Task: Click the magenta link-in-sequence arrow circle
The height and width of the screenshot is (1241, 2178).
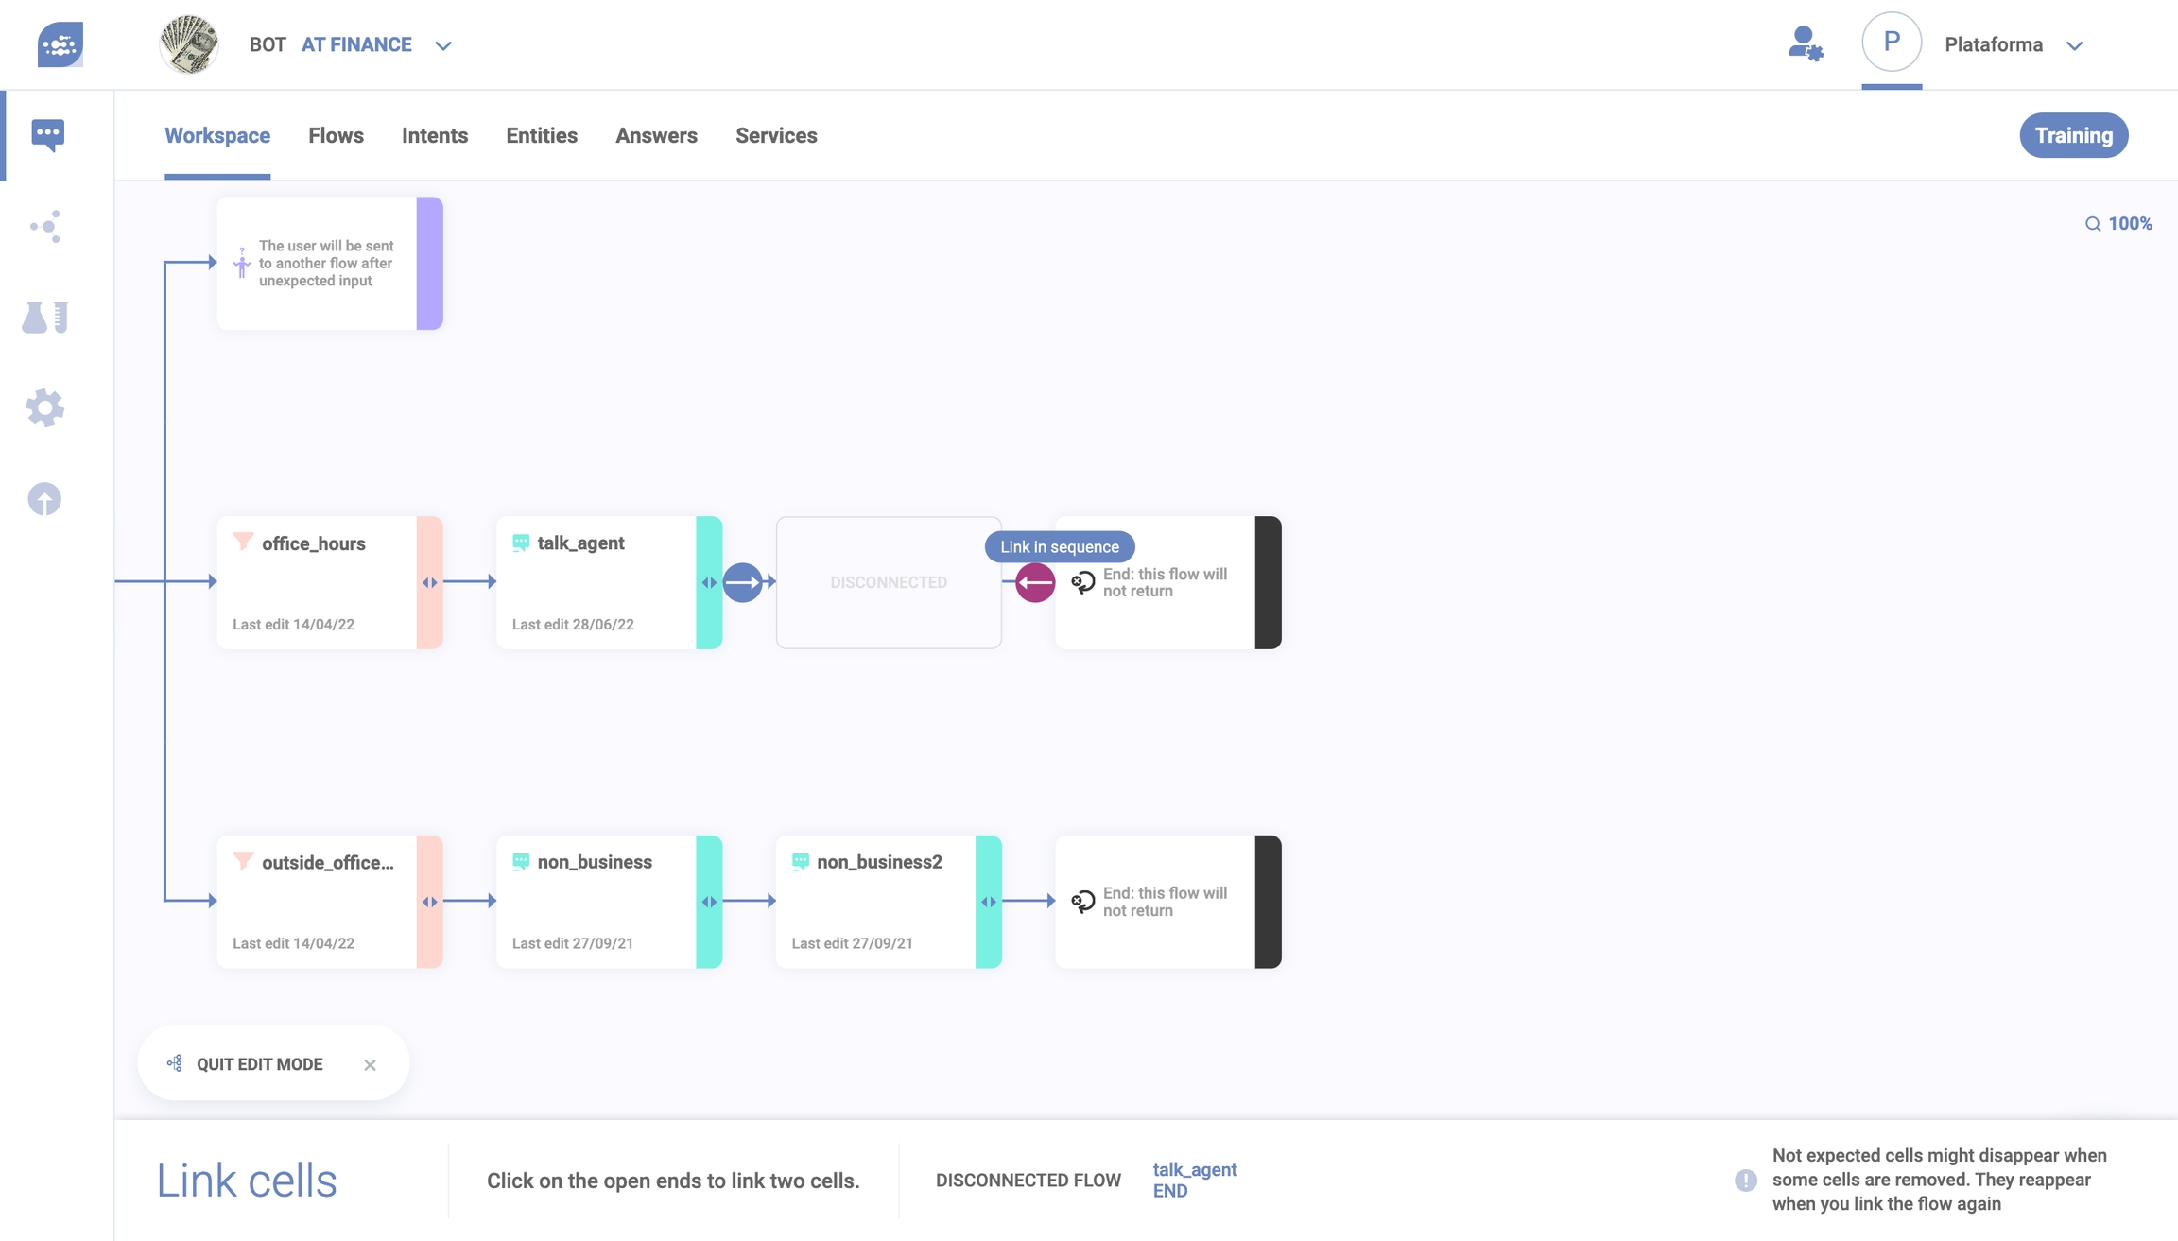Action: [1035, 582]
